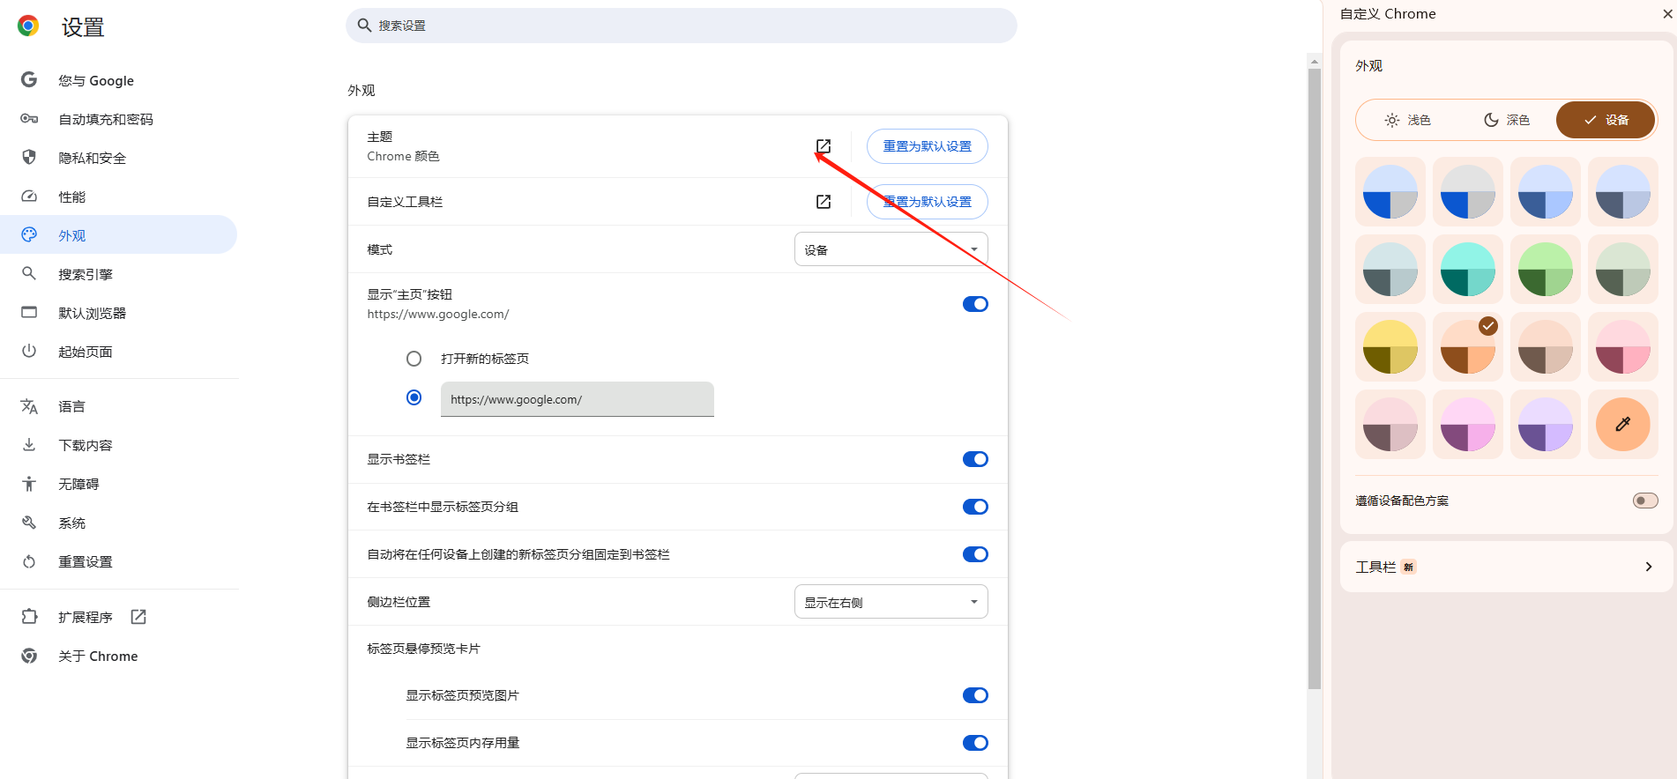Click the appearance palette icon
The height and width of the screenshot is (779, 1677).
[29, 235]
